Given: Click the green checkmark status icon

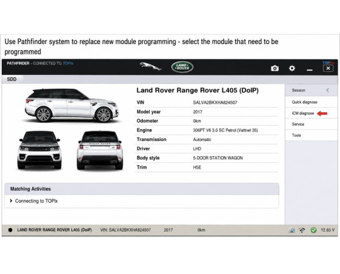Looking at the screenshot, I should point(313,230).
